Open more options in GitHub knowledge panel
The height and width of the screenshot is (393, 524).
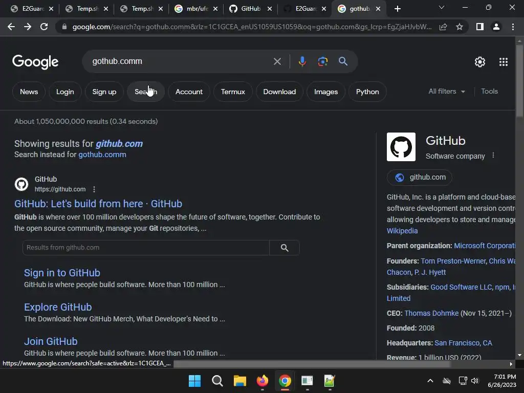(x=493, y=156)
